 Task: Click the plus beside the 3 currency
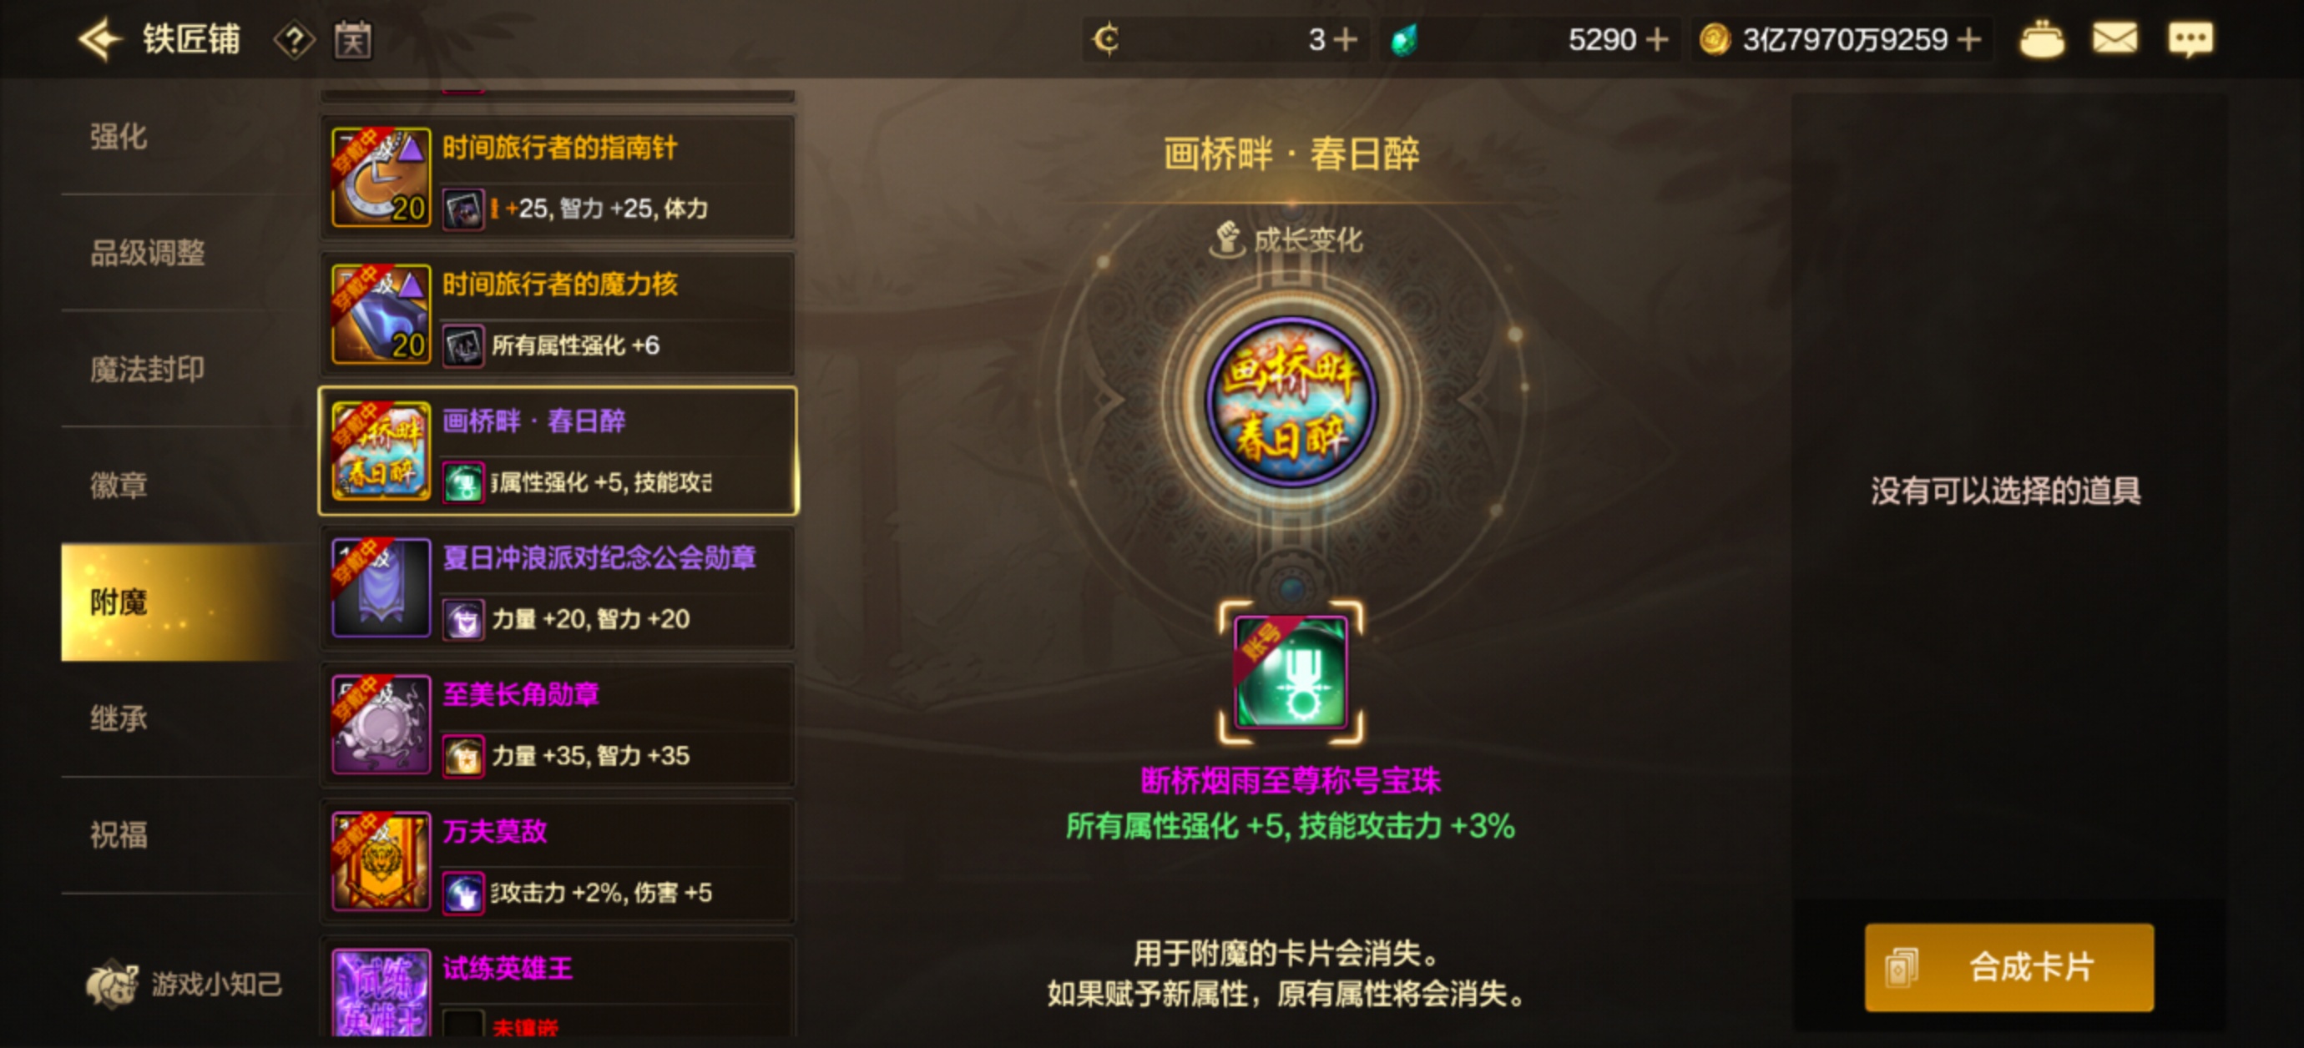1345,39
